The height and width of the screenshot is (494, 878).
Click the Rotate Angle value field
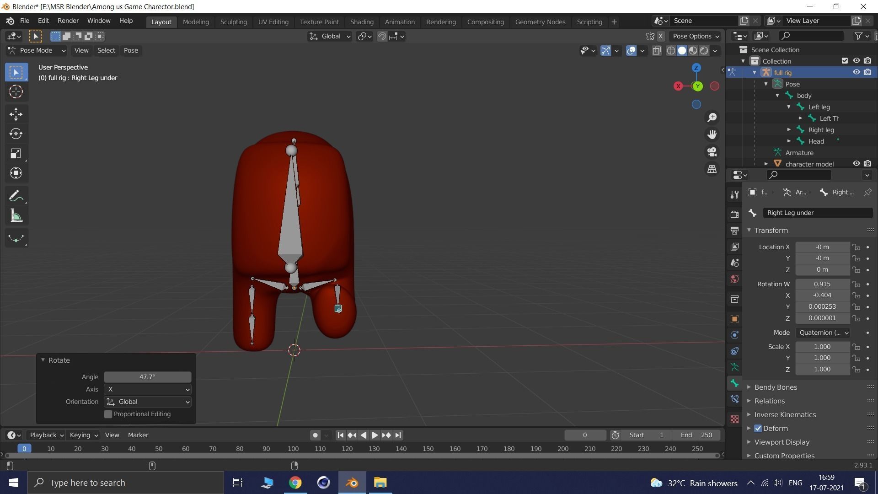click(147, 377)
